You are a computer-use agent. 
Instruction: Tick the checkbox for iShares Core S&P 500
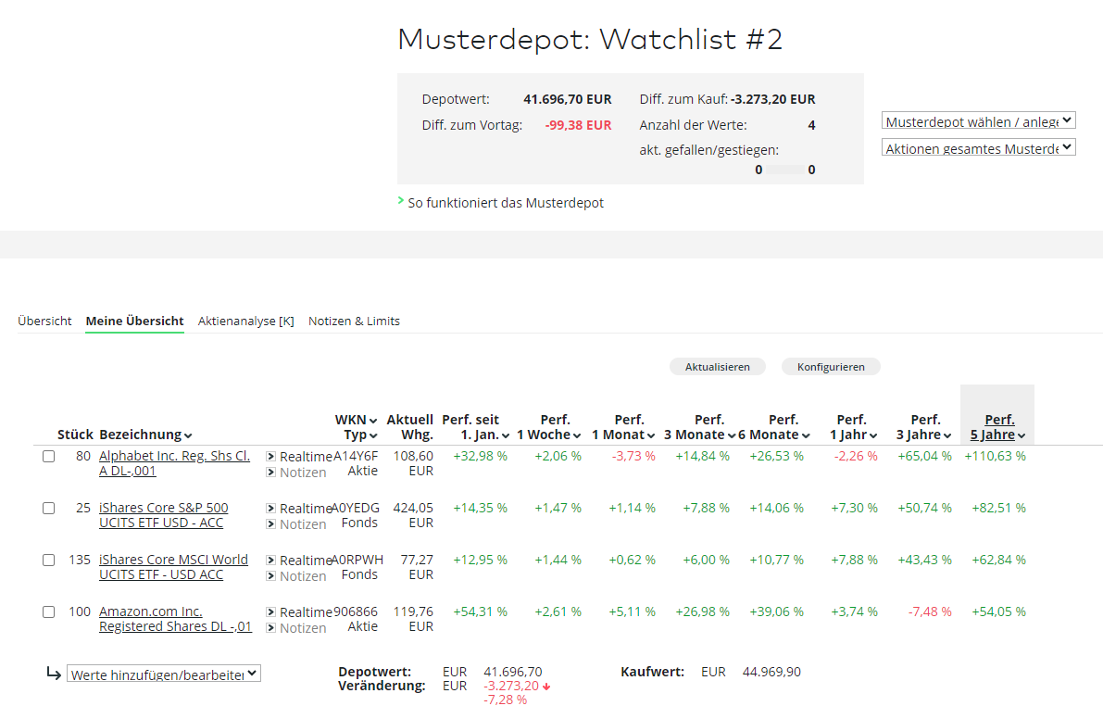(x=48, y=509)
